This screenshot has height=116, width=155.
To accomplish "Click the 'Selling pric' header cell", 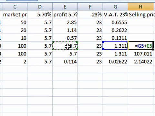I will 141,15.
